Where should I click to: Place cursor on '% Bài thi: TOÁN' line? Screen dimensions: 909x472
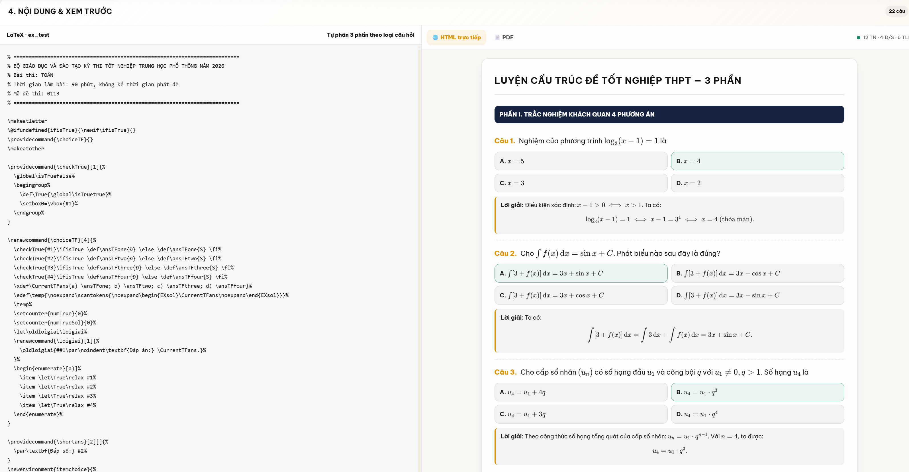(30, 75)
